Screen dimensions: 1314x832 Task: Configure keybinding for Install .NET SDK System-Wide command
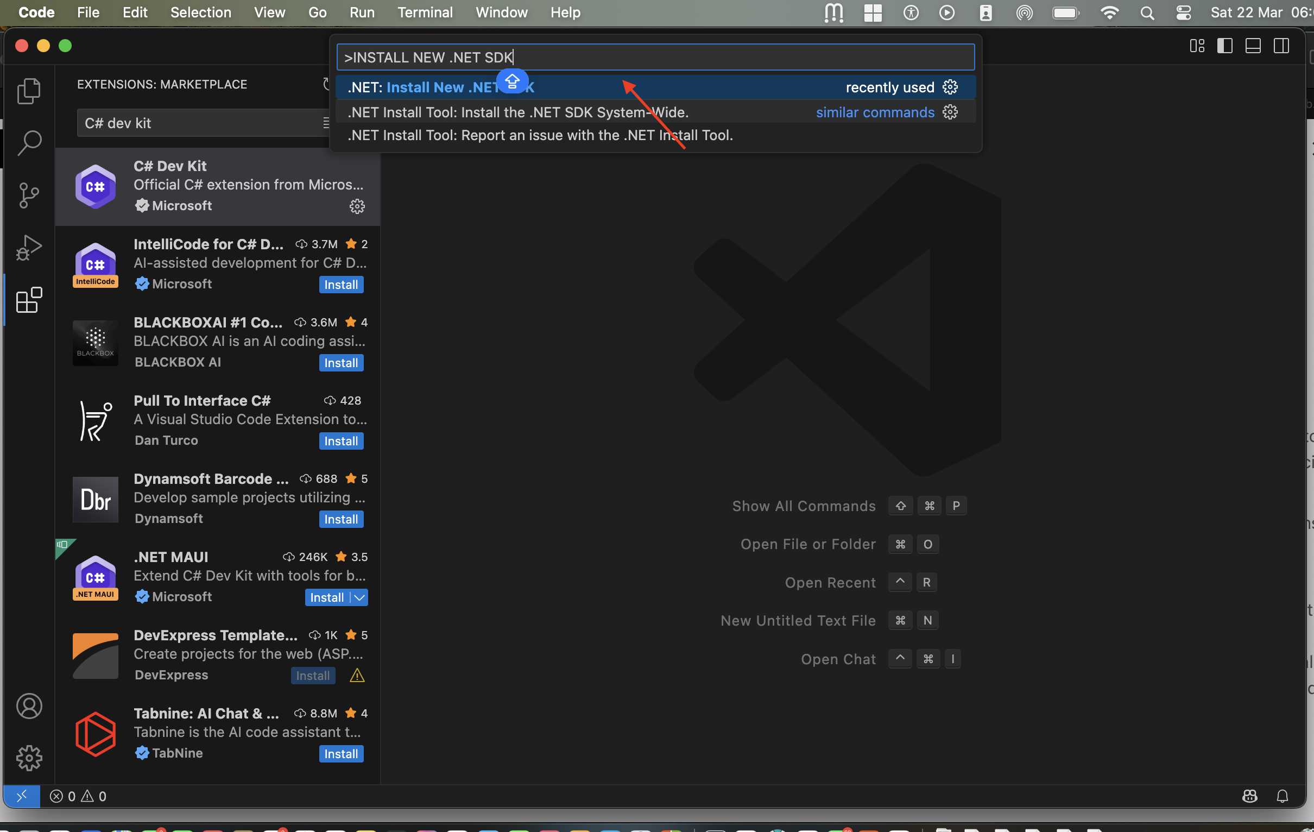[x=950, y=112]
